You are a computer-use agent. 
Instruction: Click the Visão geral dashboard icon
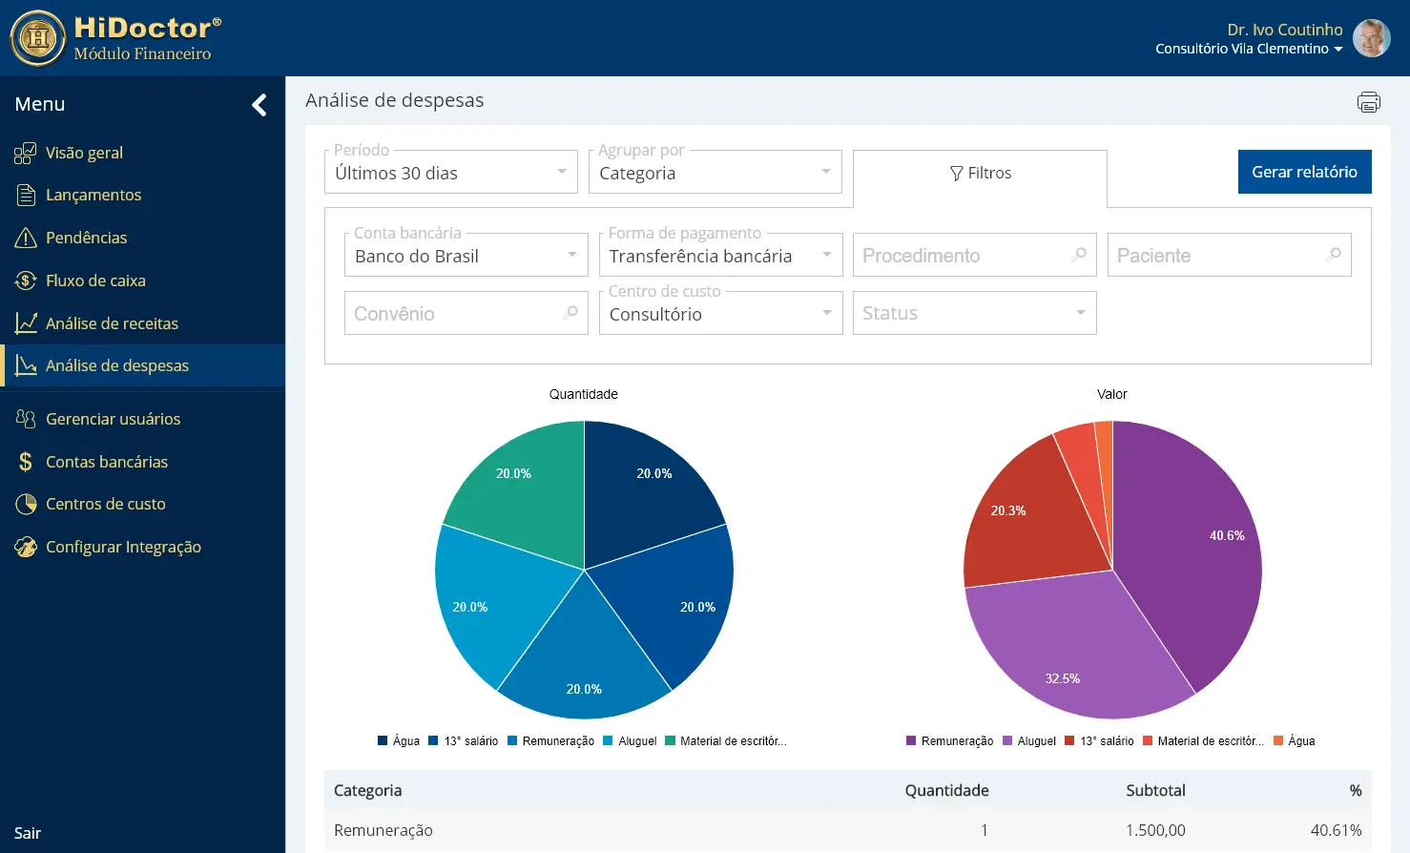(x=25, y=153)
